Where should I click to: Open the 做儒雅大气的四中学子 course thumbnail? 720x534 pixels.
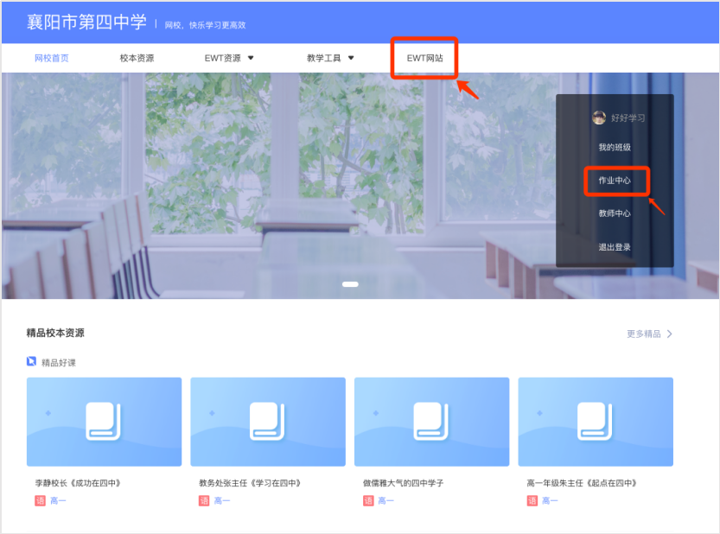431,420
